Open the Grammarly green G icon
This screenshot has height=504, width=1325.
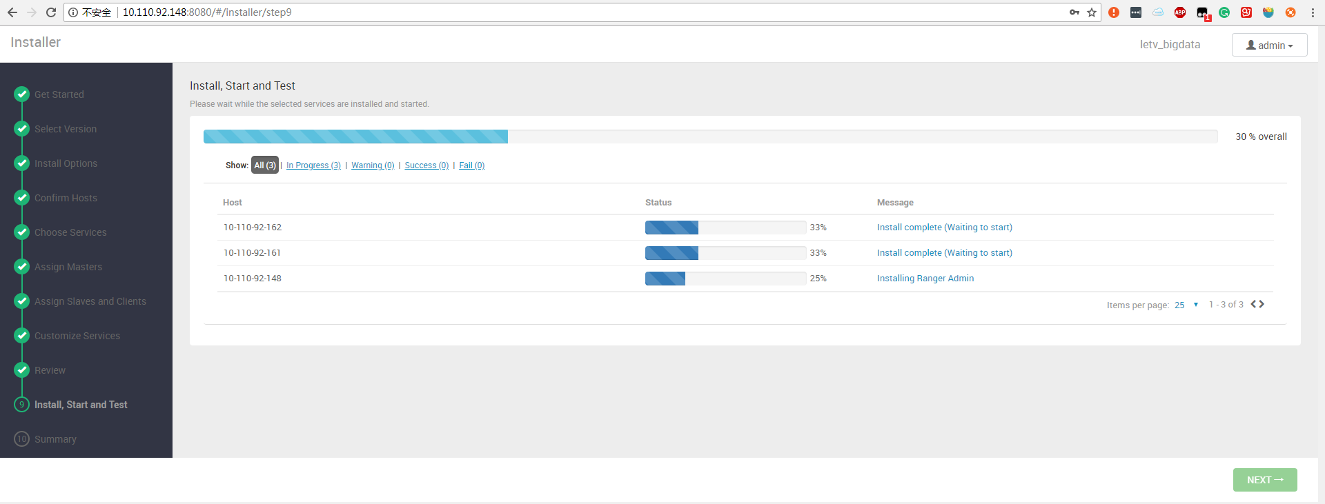point(1224,12)
